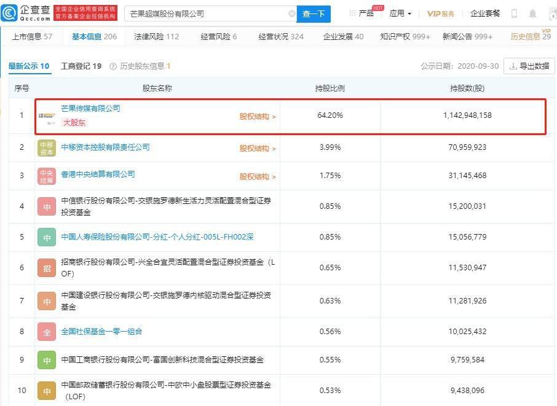Image resolution: width=557 pixels, height=406 pixels.
Task: Click the 中移资本 shareholder logo icon
Action: pyautogui.click(x=47, y=149)
